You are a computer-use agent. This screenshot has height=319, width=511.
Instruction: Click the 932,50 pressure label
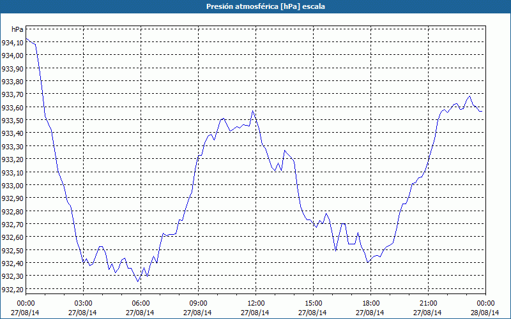tap(13, 250)
